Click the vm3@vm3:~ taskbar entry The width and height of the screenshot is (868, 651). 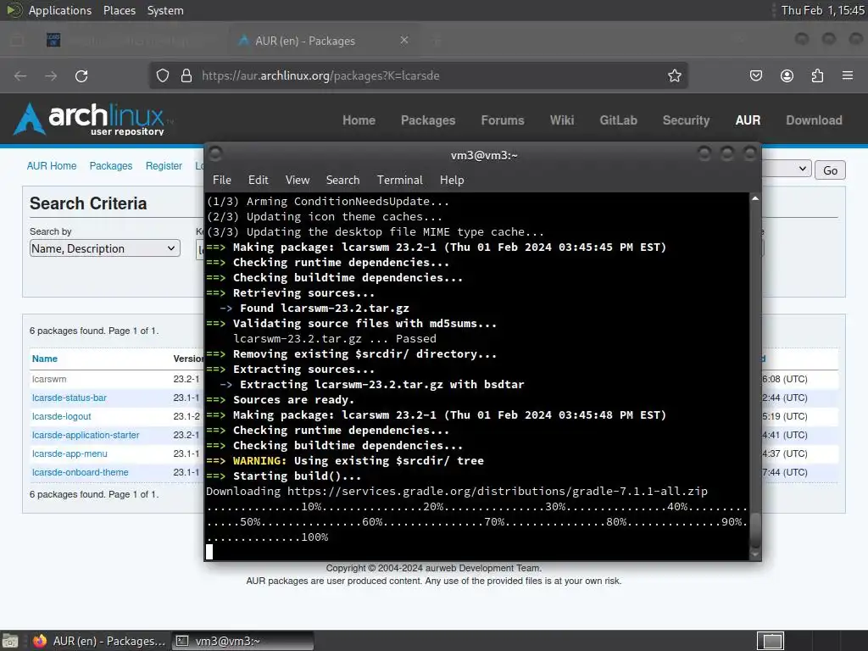(242, 641)
